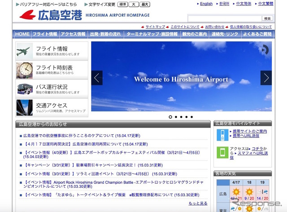Screen dimensions: 287x212
Task: Select the fifth slideshow indicator dot
Action: pyautogui.click(x=191, y=117)
